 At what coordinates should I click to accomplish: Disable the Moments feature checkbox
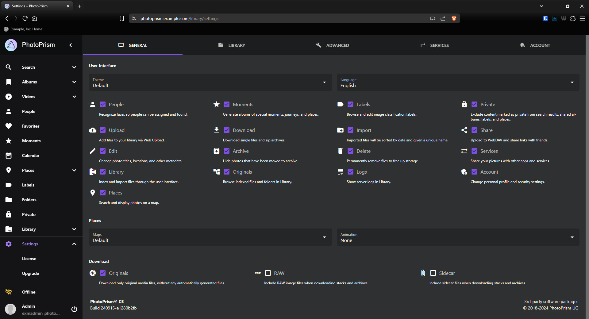coord(227,105)
